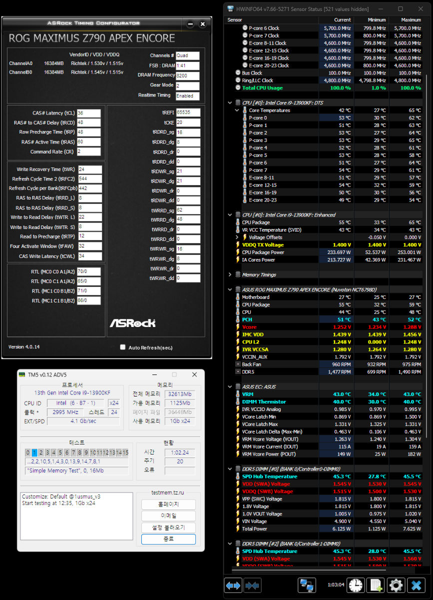The height and width of the screenshot is (600, 433).
Task: Click the CAS# Latency (tCL) value field
Action: click(88, 113)
